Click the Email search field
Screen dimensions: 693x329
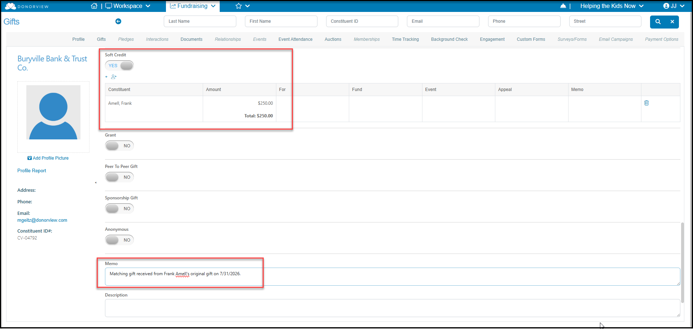point(443,21)
